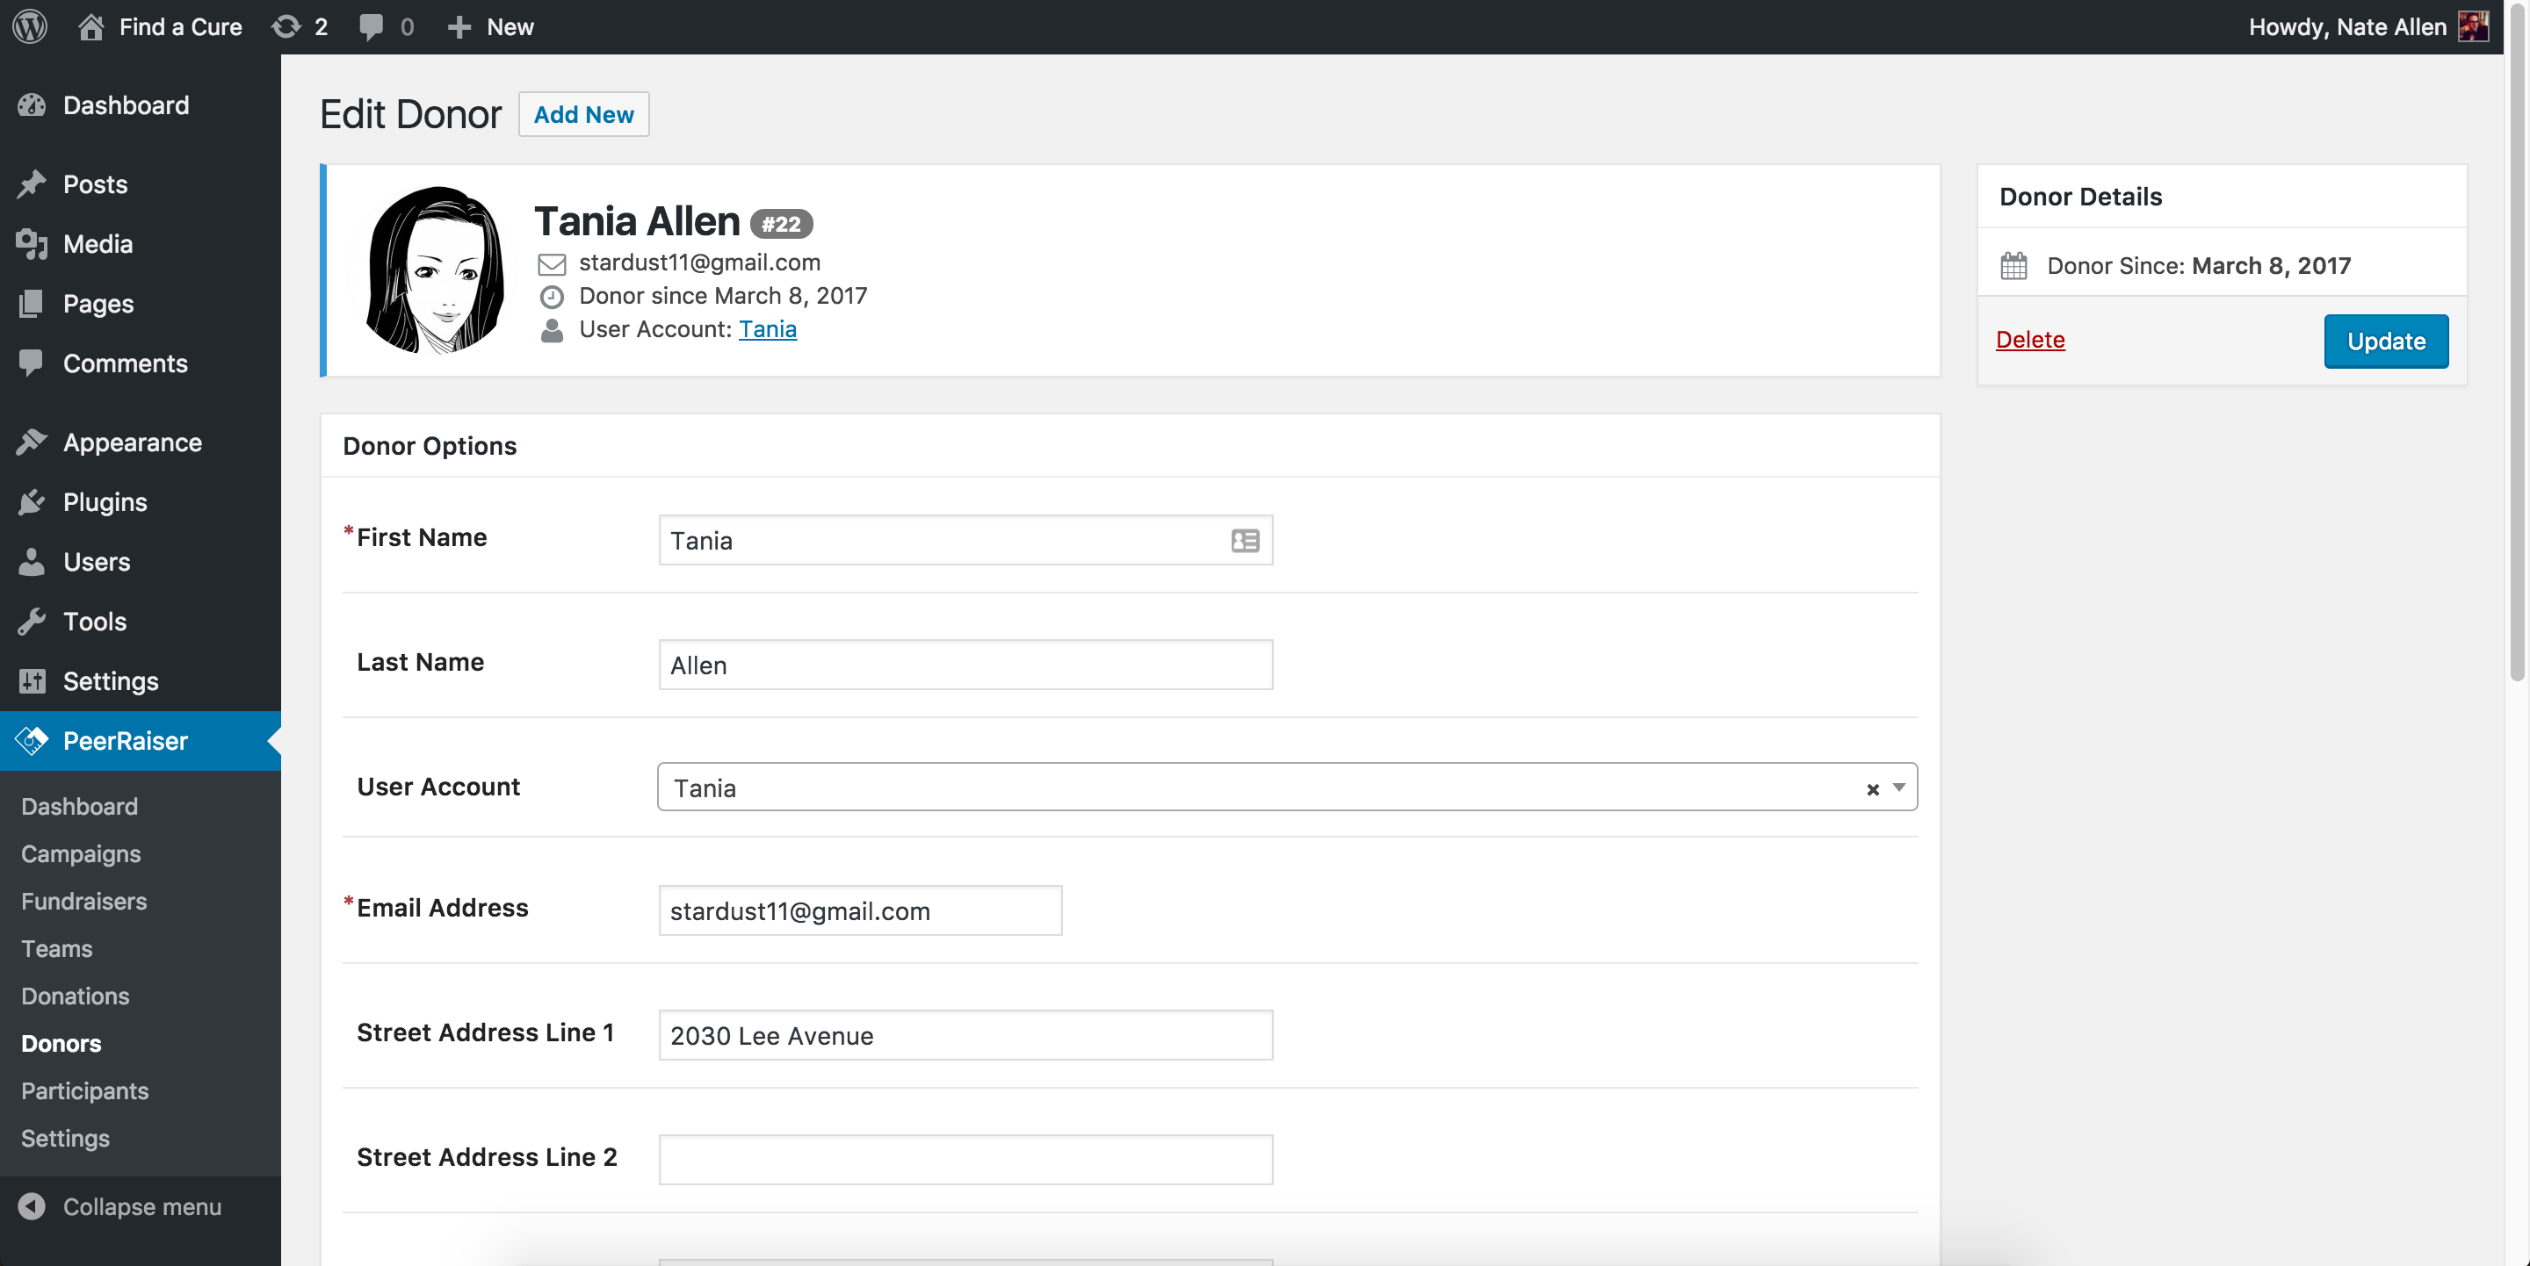Click Nate Allen's avatar thumbnail
Image resolution: width=2530 pixels, height=1266 pixels.
coord(2474,26)
